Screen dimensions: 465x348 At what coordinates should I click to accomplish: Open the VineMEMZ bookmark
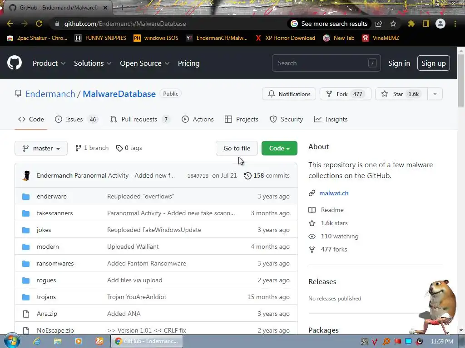381,38
